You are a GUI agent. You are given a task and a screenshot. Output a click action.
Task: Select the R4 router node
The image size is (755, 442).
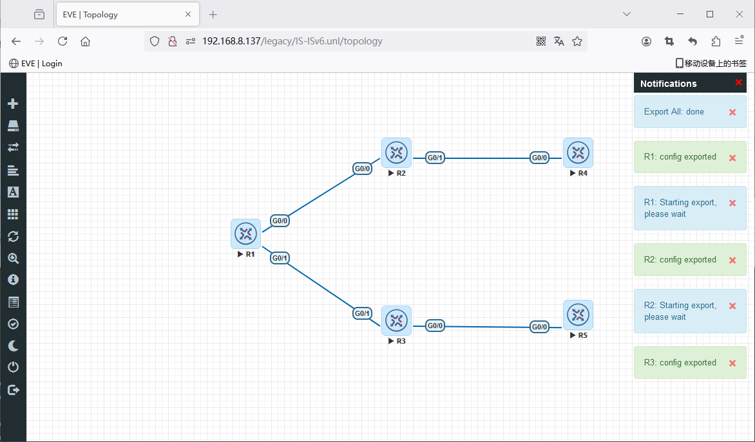pyautogui.click(x=578, y=153)
